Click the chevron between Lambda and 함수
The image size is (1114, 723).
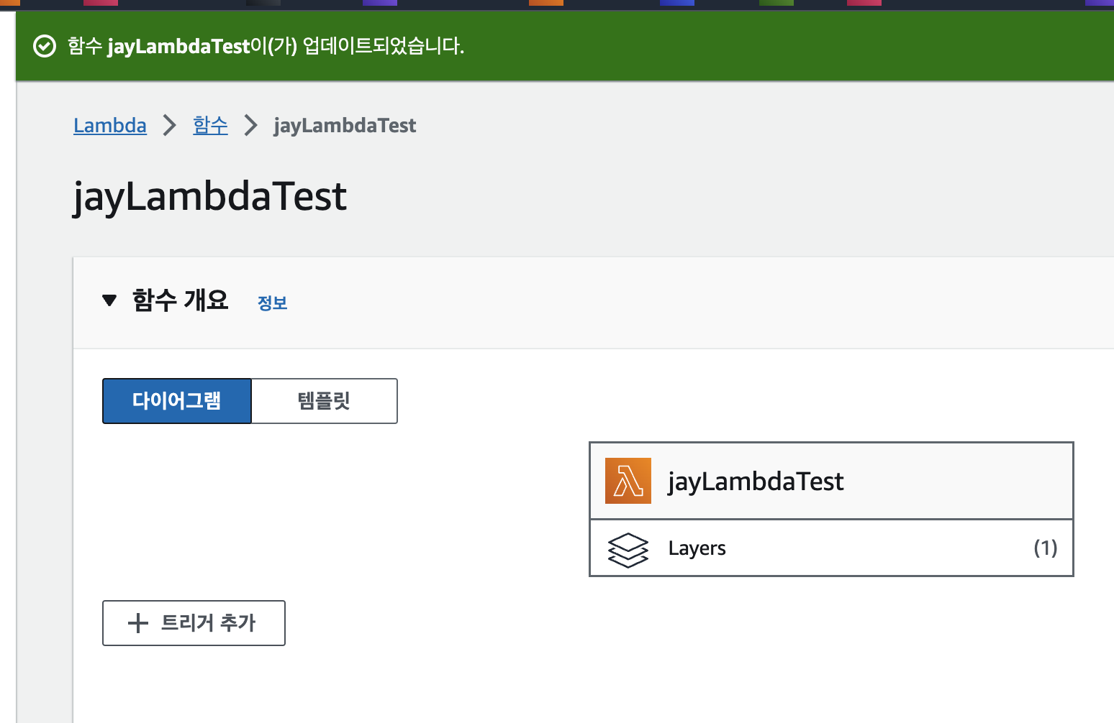[x=169, y=125]
